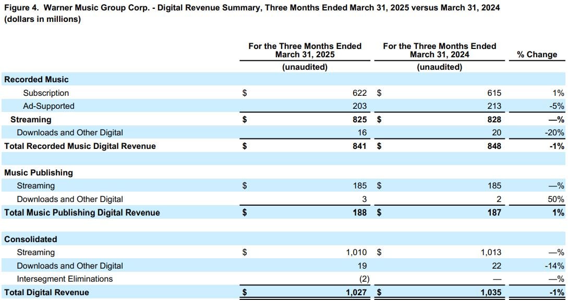This screenshot has height=303, width=568.
Task: Click the Music Publishing section heading
Action: click(39, 173)
